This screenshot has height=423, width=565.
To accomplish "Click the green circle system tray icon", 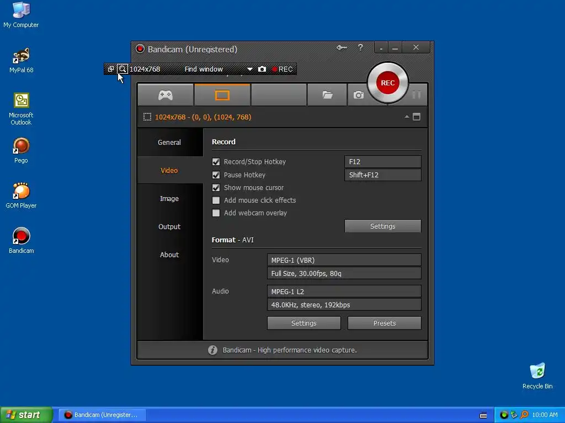I will click(x=504, y=415).
